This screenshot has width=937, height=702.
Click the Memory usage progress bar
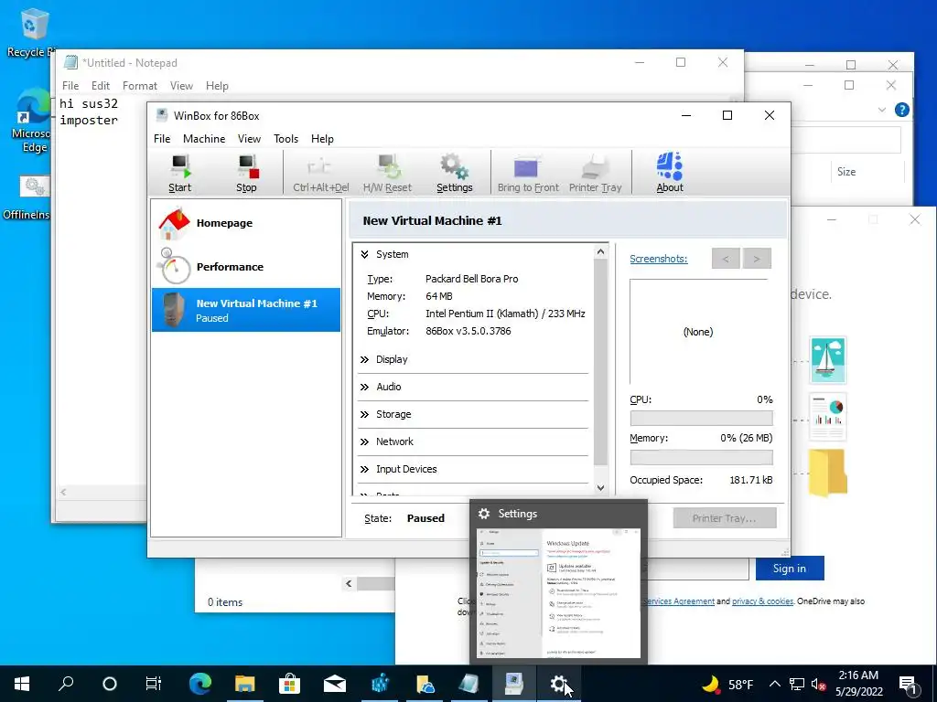click(701, 457)
